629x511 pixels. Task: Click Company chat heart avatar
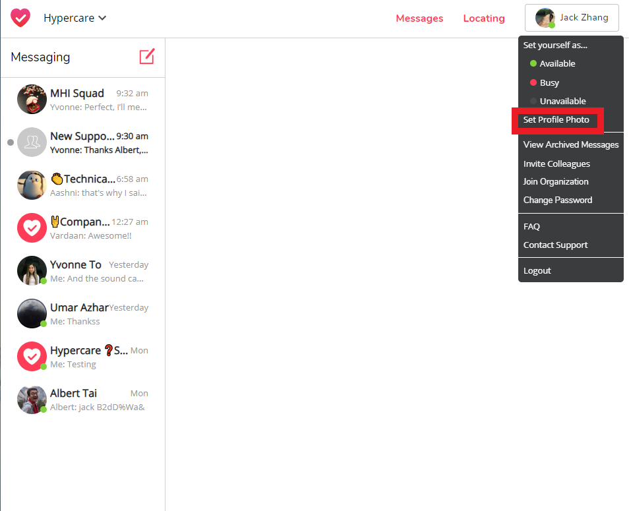point(32,228)
